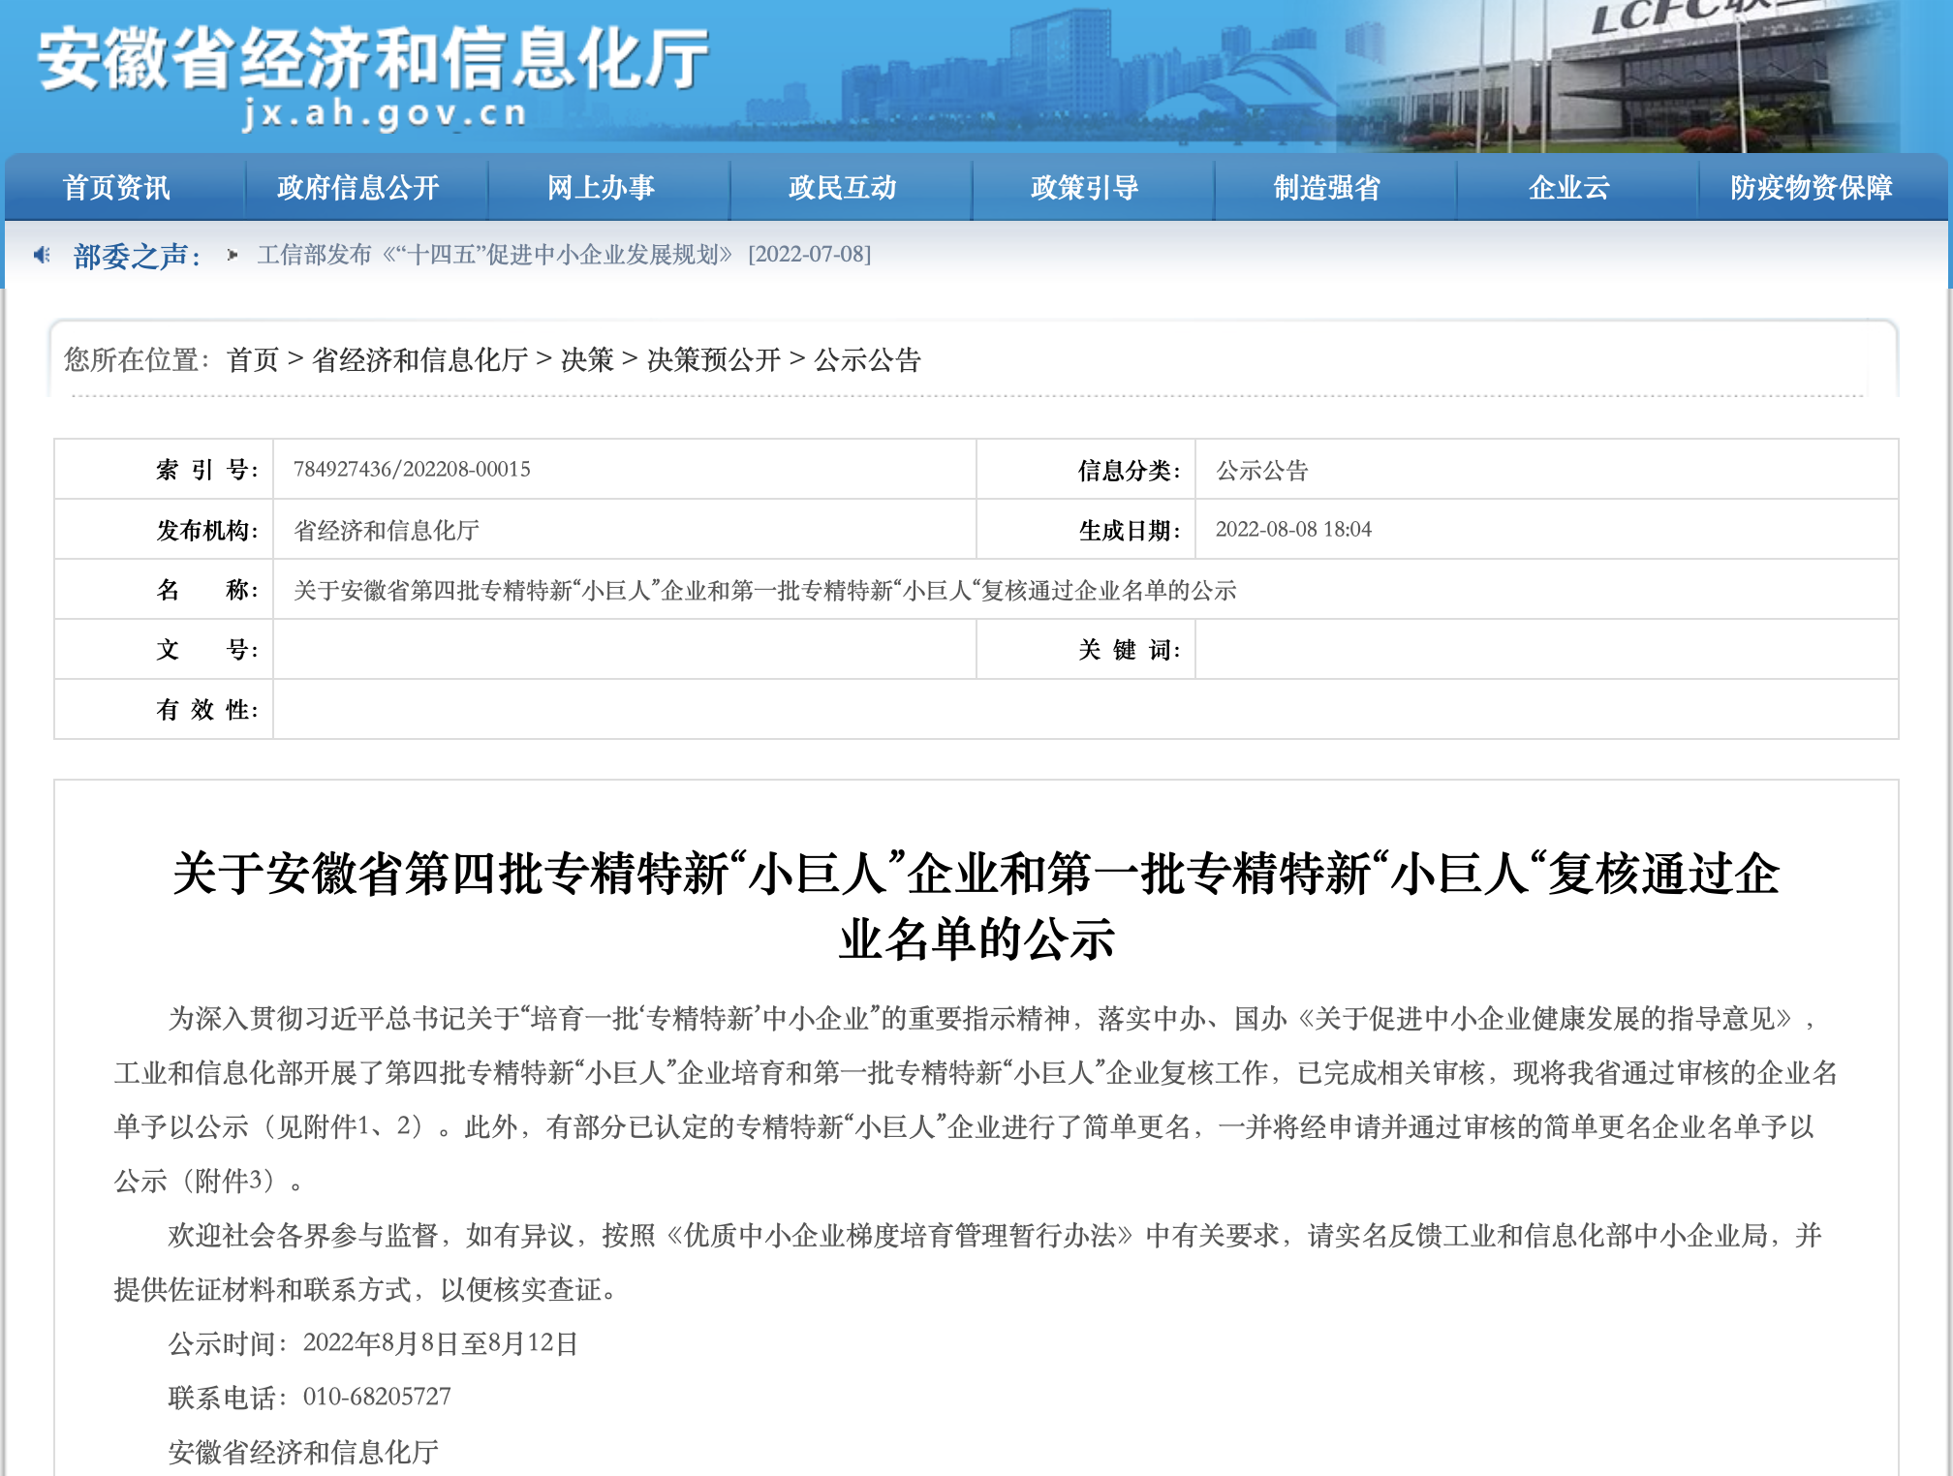Go to 决策 breadcrumb link

point(587,360)
